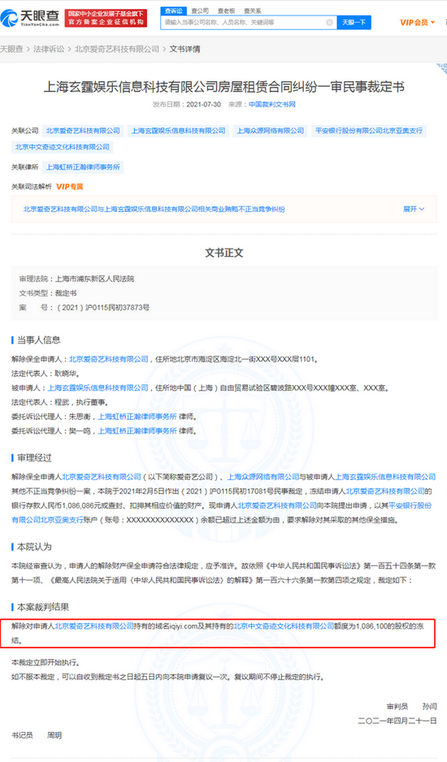Click judge name 孙闾
Screen dimensions: 447x762
(x=429, y=707)
